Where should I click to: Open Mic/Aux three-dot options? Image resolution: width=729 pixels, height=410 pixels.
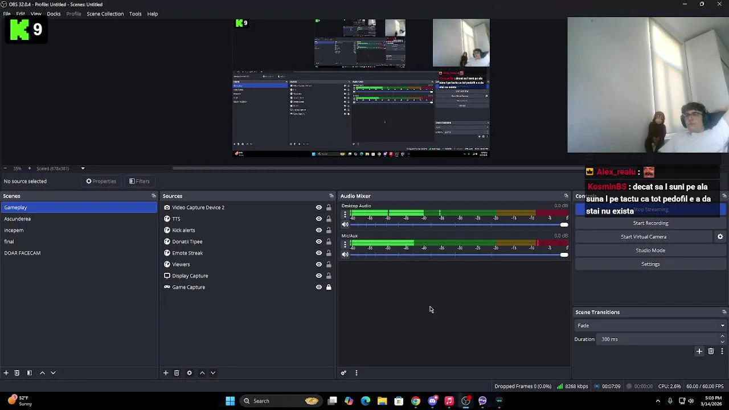coord(345,245)
